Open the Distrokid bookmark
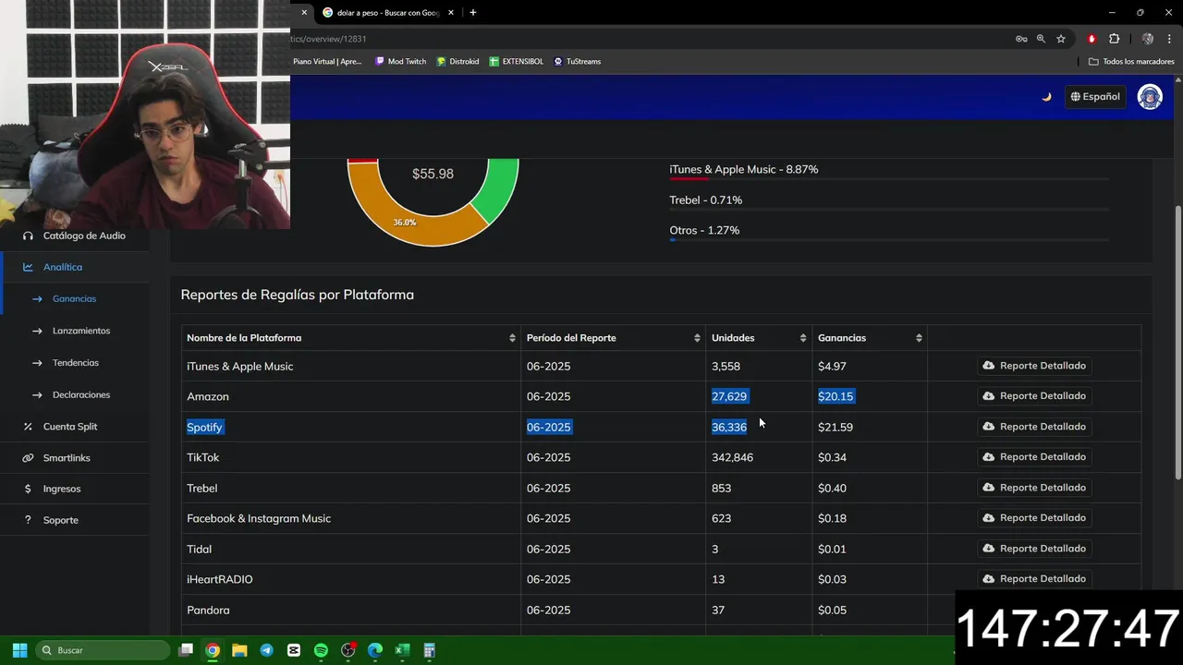 (x=457, y=62)
